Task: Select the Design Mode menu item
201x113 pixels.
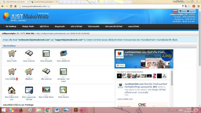Action: 28,26
